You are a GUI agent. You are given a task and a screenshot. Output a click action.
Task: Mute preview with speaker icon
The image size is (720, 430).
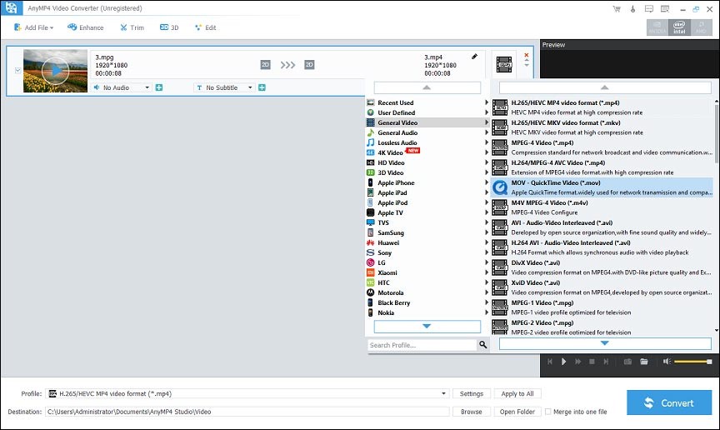(667, 362)
